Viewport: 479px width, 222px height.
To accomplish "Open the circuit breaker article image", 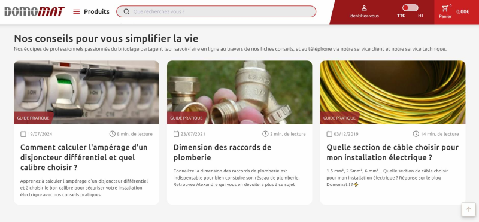I will 86,93.
